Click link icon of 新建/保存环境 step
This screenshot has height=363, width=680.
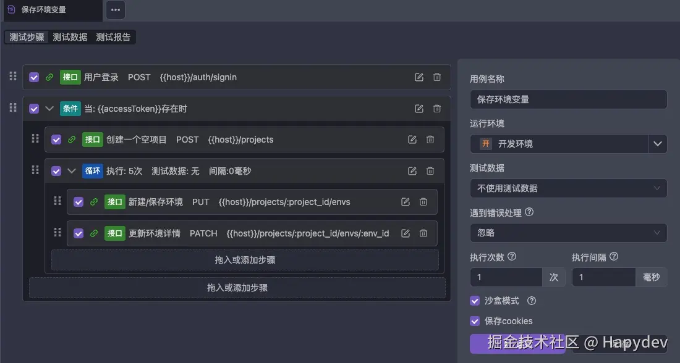coord(94,202)
